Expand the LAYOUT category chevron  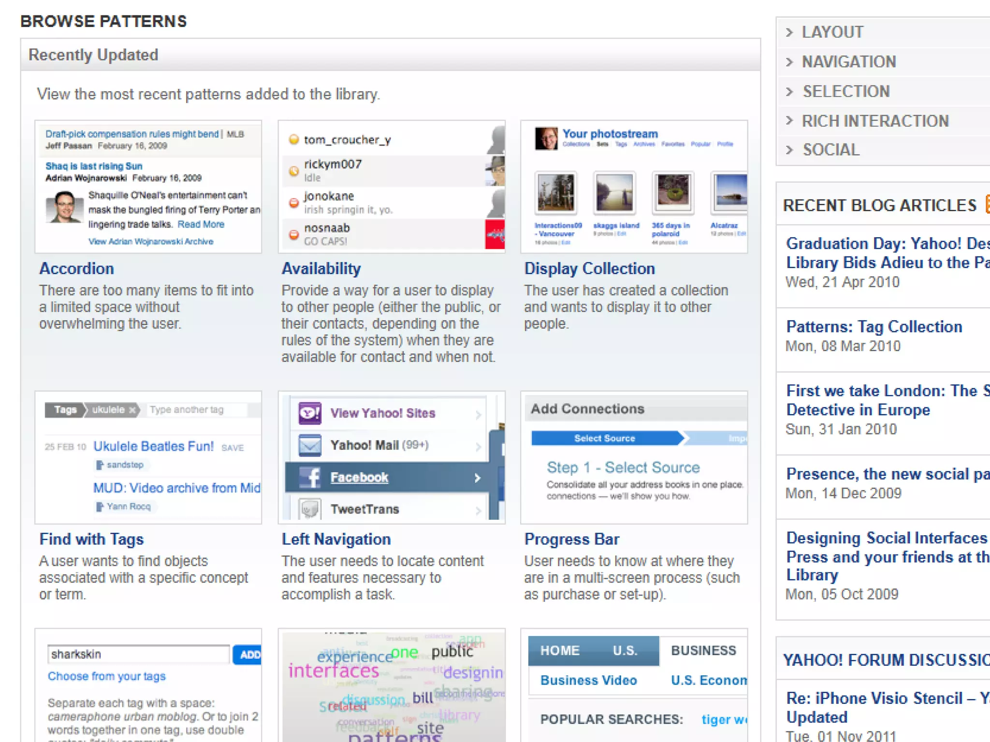tap(789, 32)
